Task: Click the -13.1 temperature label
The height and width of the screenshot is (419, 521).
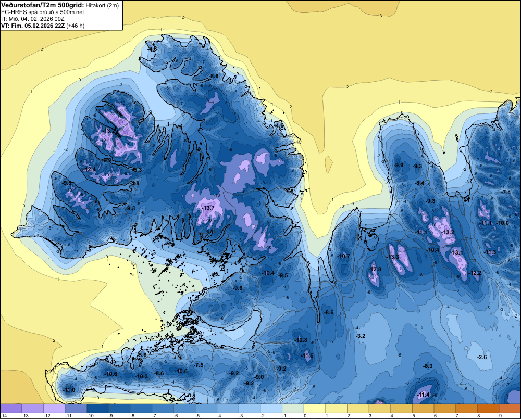Action: pos(456,252)
